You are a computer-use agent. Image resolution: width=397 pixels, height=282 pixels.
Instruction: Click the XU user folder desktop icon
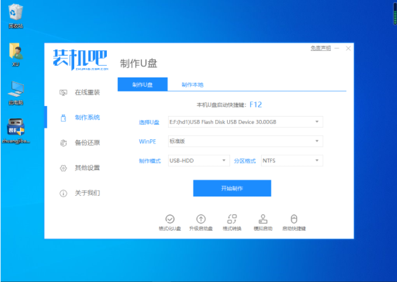tap(15, 52)
